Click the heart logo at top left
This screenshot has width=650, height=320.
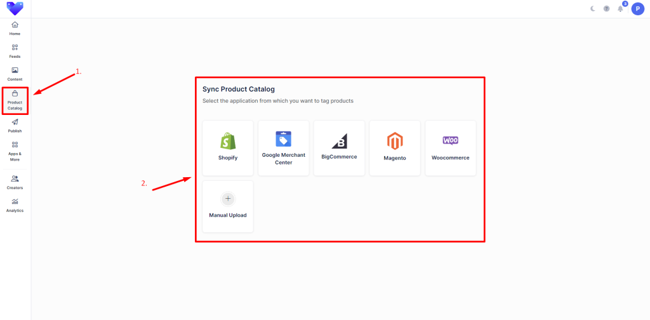(x=15, y=8)
